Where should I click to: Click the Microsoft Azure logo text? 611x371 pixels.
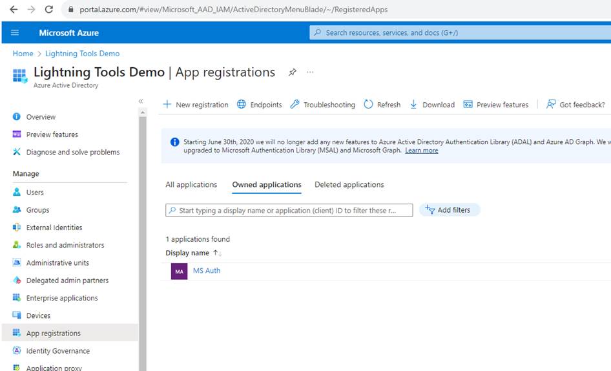point(68,33)
